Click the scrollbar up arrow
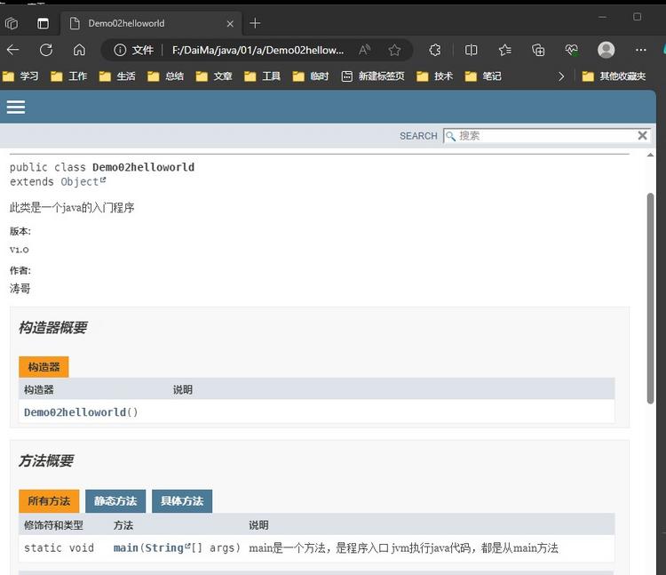 (x=650, y=156)
